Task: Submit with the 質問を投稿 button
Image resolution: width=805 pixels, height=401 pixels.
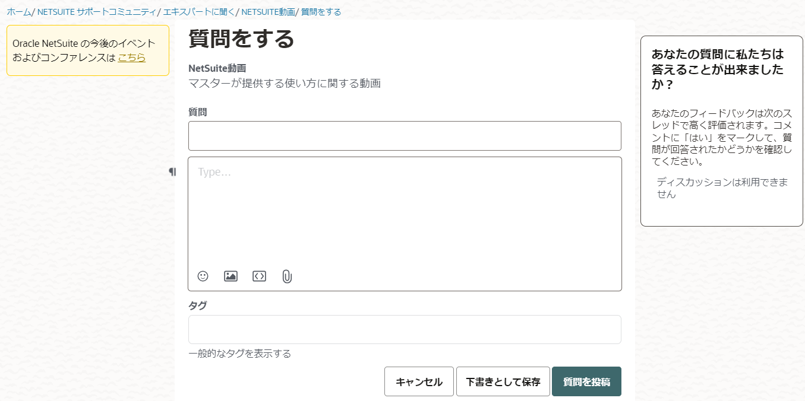Action: [586, 381]
